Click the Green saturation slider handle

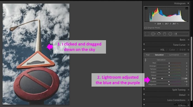169,72
